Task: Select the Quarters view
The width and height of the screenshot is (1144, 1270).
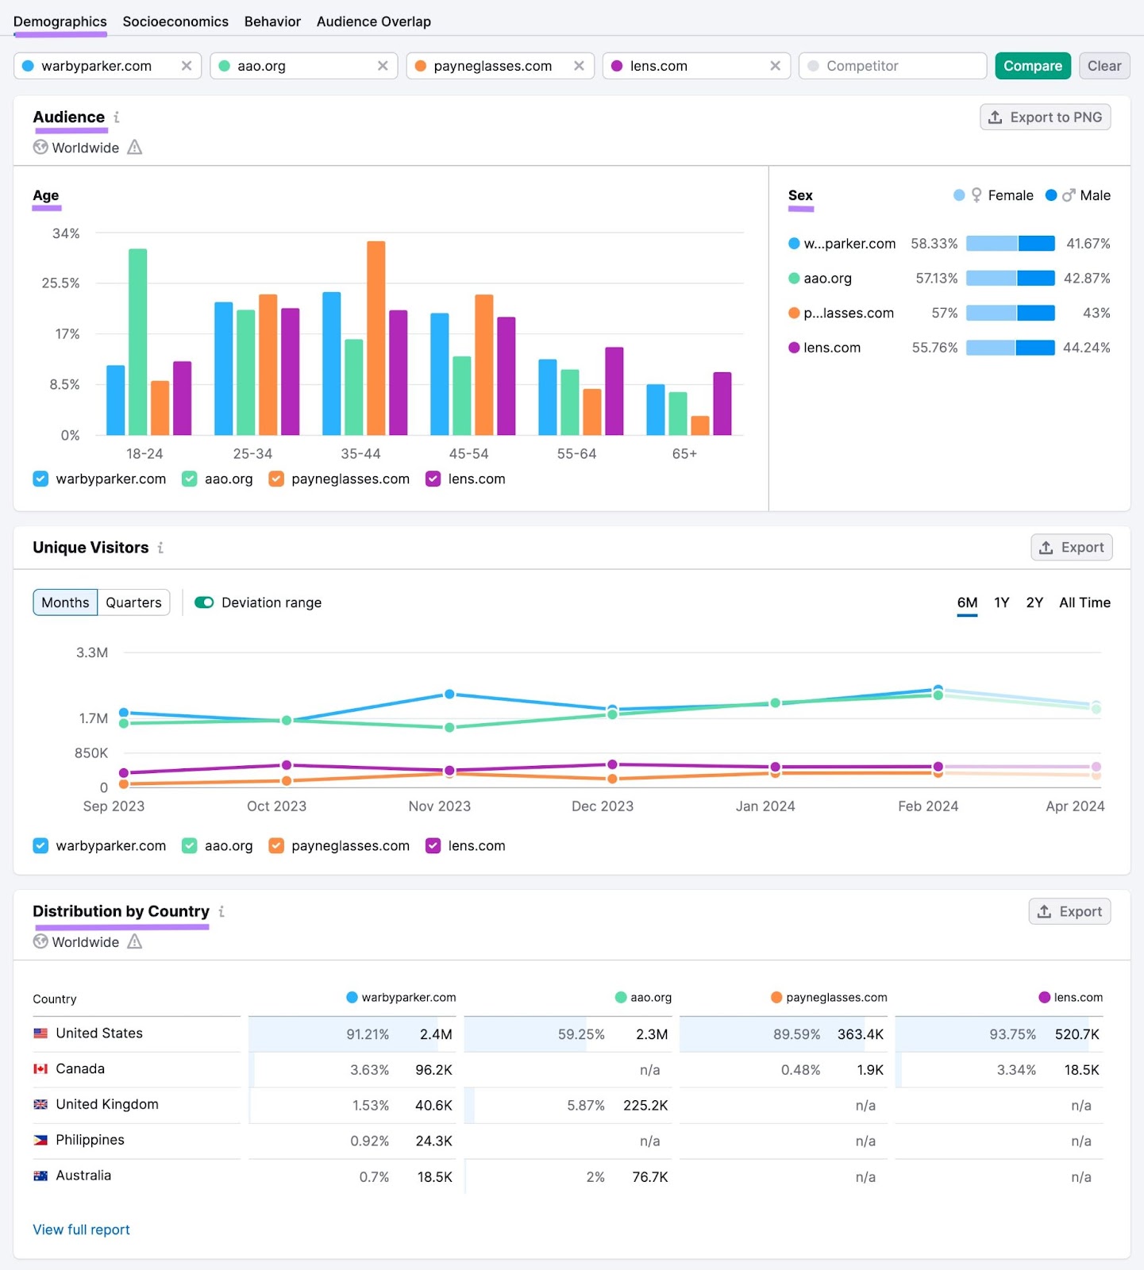Action: point(133,602)
